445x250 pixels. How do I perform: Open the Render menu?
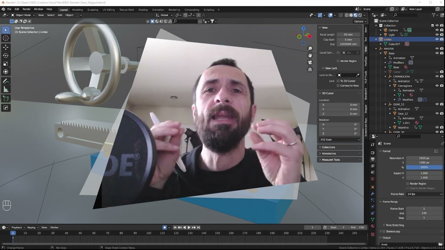26,9
